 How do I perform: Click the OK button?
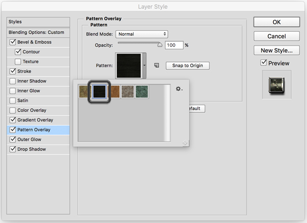(276, 22)
